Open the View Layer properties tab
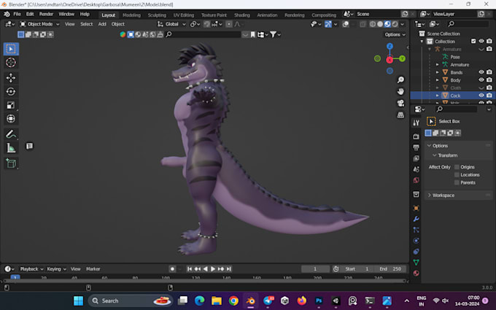Screen dimensions: 496x310 (x=416, y=158)
